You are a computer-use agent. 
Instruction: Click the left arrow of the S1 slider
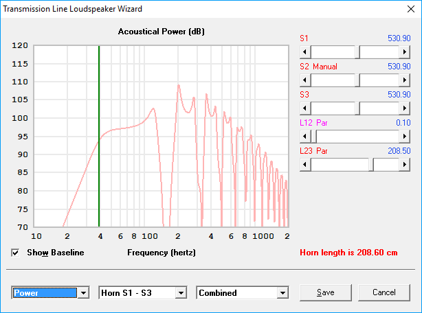[304, 52]
